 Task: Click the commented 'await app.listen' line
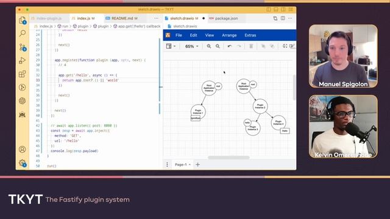click(84, 126)
